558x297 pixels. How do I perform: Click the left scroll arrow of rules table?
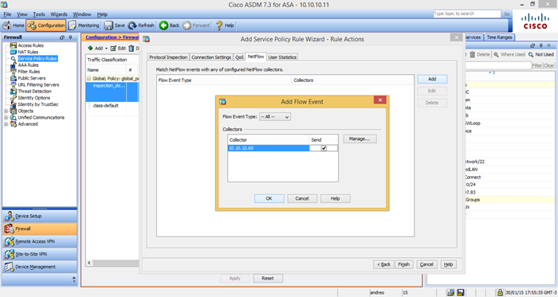tap(89, 263)
